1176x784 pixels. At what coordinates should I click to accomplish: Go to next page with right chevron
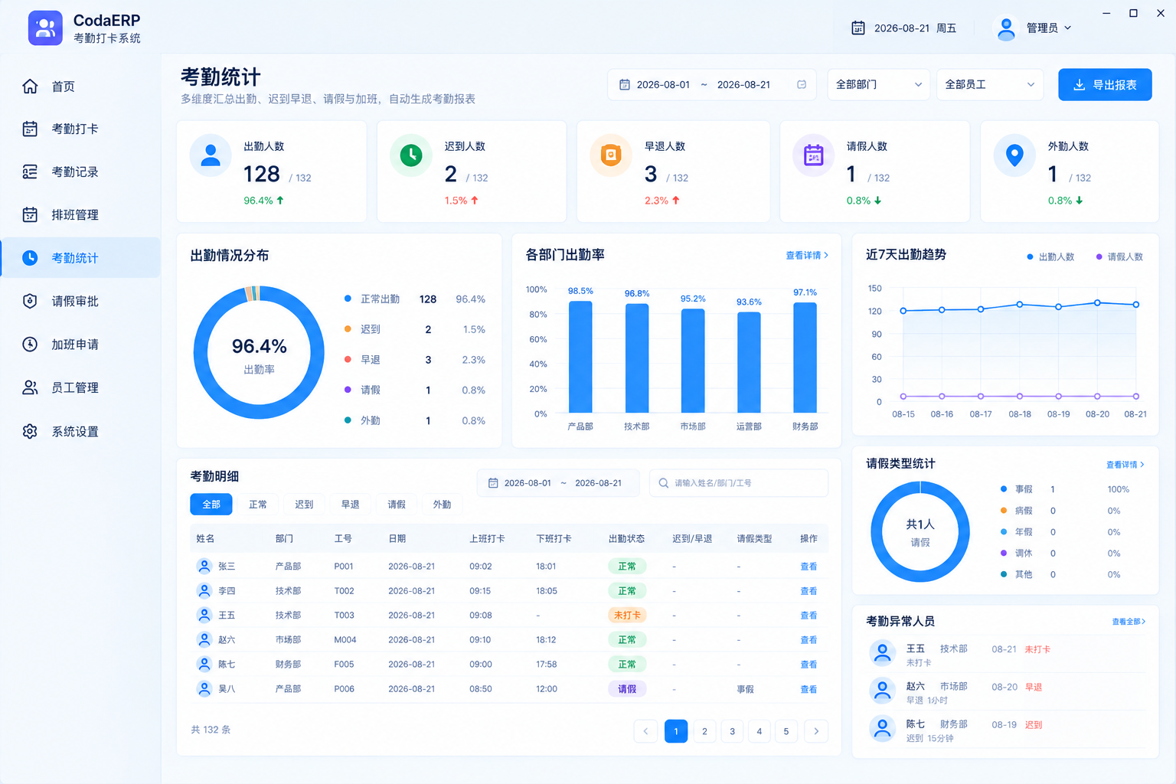point(816,731)
